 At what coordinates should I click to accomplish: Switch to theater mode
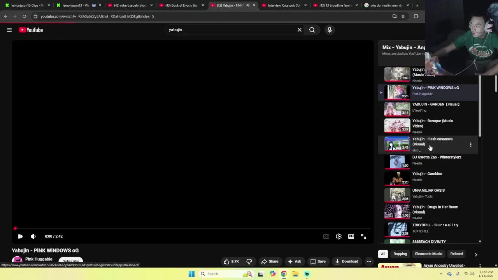pos(351,236)
